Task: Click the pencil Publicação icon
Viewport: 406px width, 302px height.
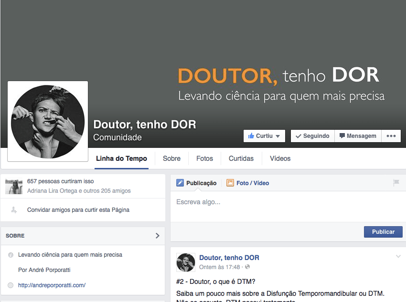Action: pyautogui.click(x=180, y=183)
